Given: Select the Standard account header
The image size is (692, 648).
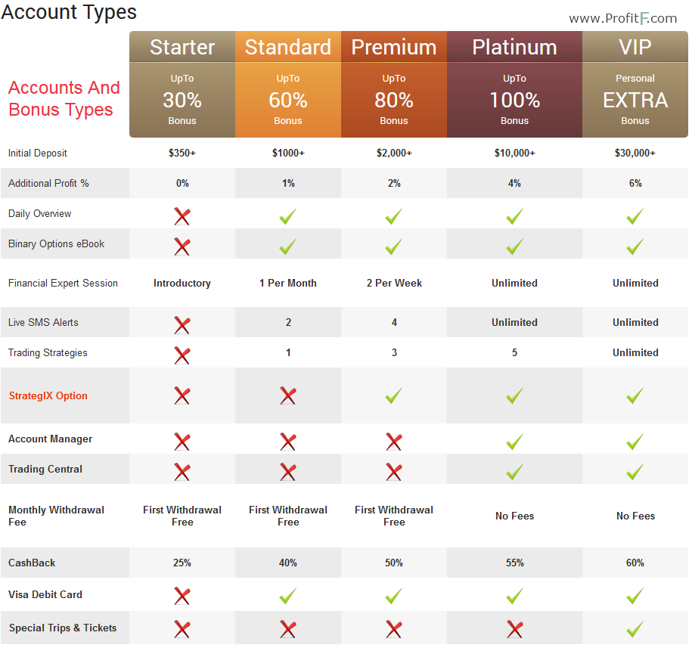Looking at the screenshot, I should pos(288,47).
